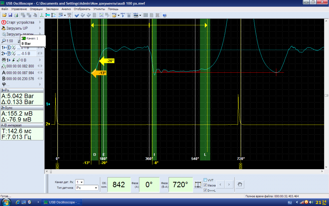
Task: Open dropdown arrow beside folder script icon
Action: point(118,15)
